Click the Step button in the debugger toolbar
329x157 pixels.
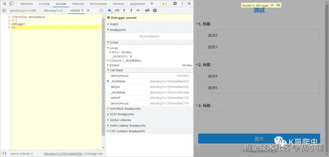pos(138,10)
